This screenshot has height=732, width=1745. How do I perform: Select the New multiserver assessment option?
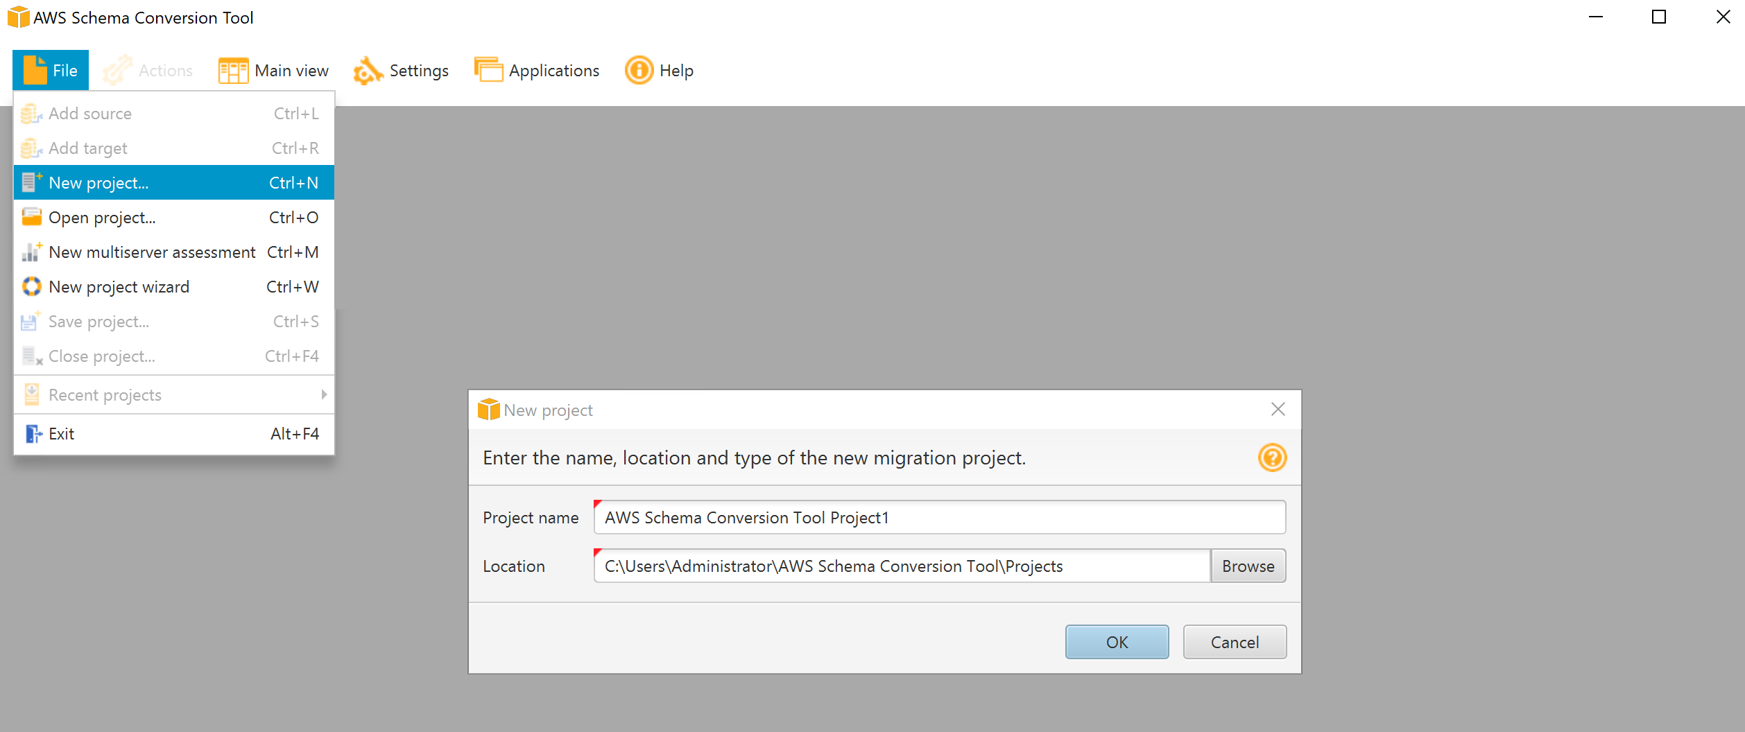tap(152, 252)
